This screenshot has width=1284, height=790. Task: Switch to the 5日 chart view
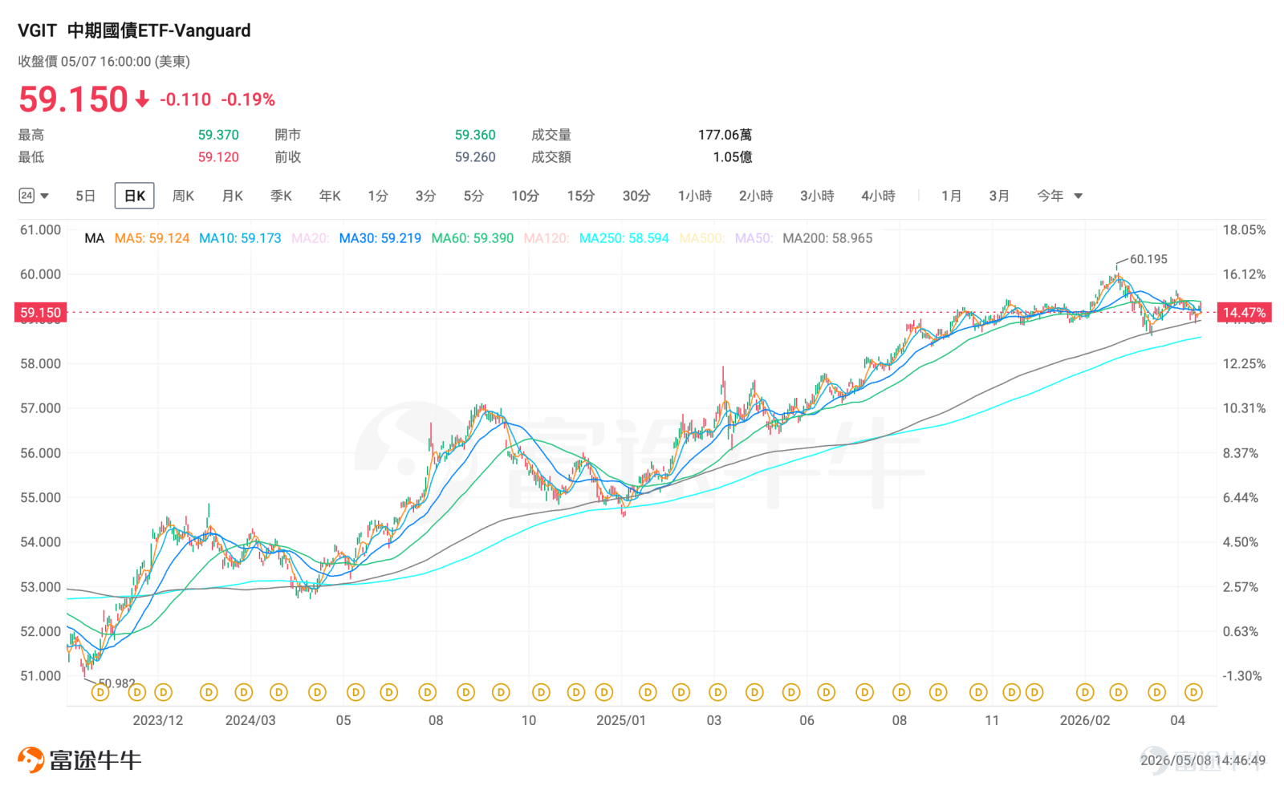point(86,196)
